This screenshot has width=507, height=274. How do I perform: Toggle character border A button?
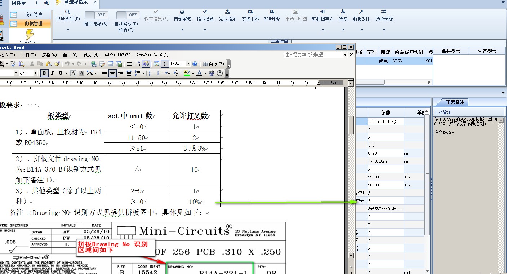pyautogui.click(x=73, y=73)
